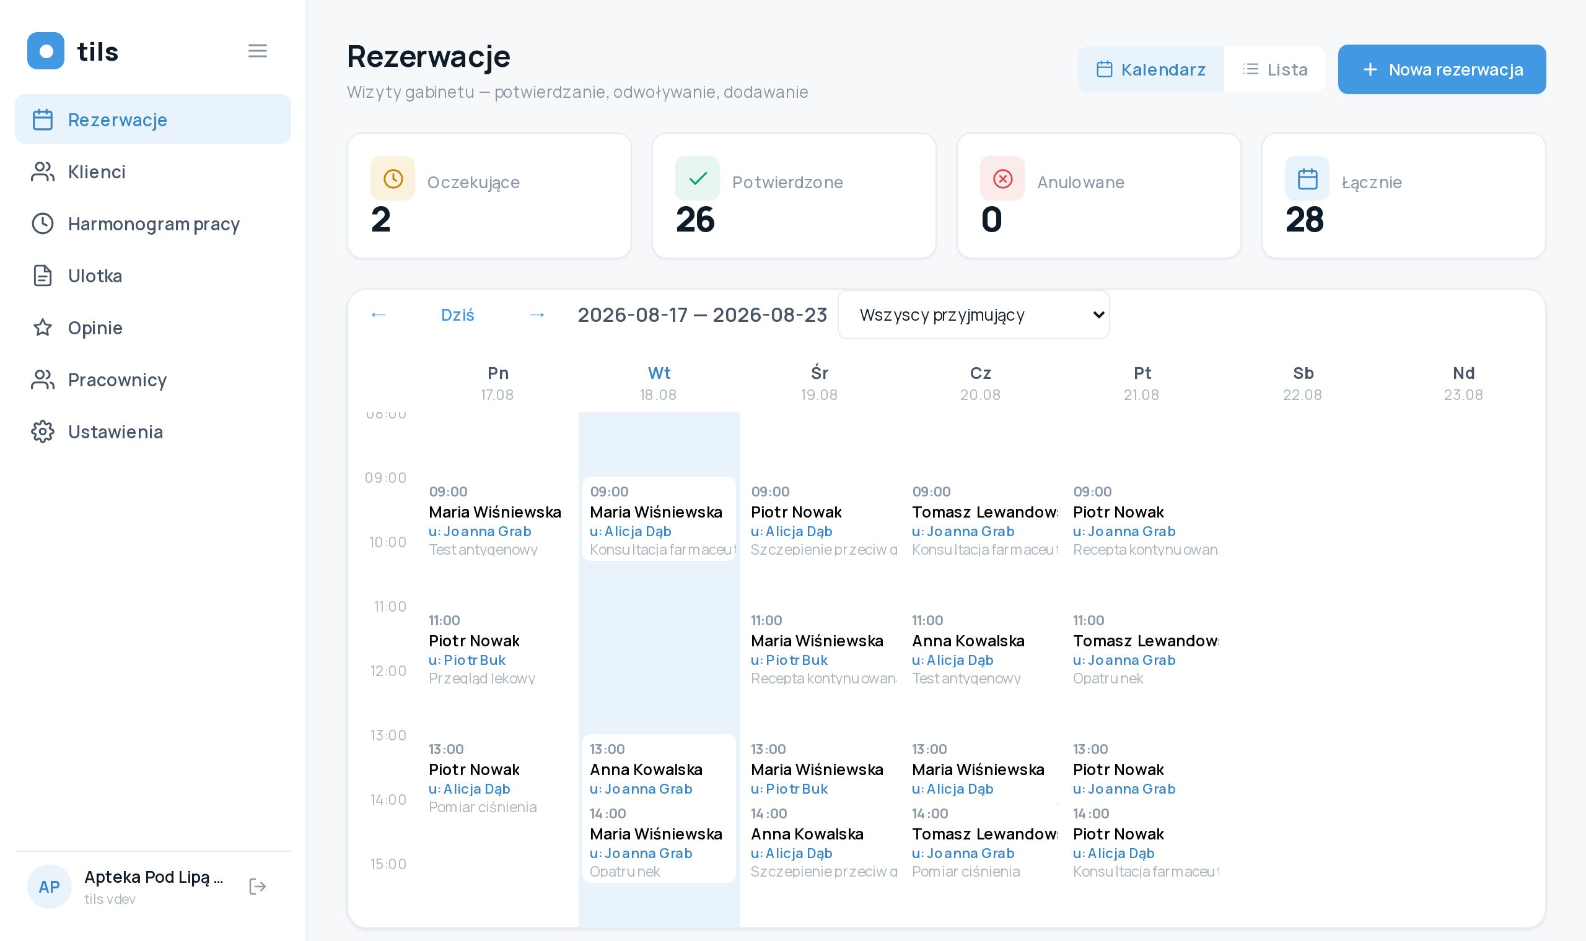
Task: Click the clock icon beside Harmonogram pracy
Action: click(x=43, y=223)
